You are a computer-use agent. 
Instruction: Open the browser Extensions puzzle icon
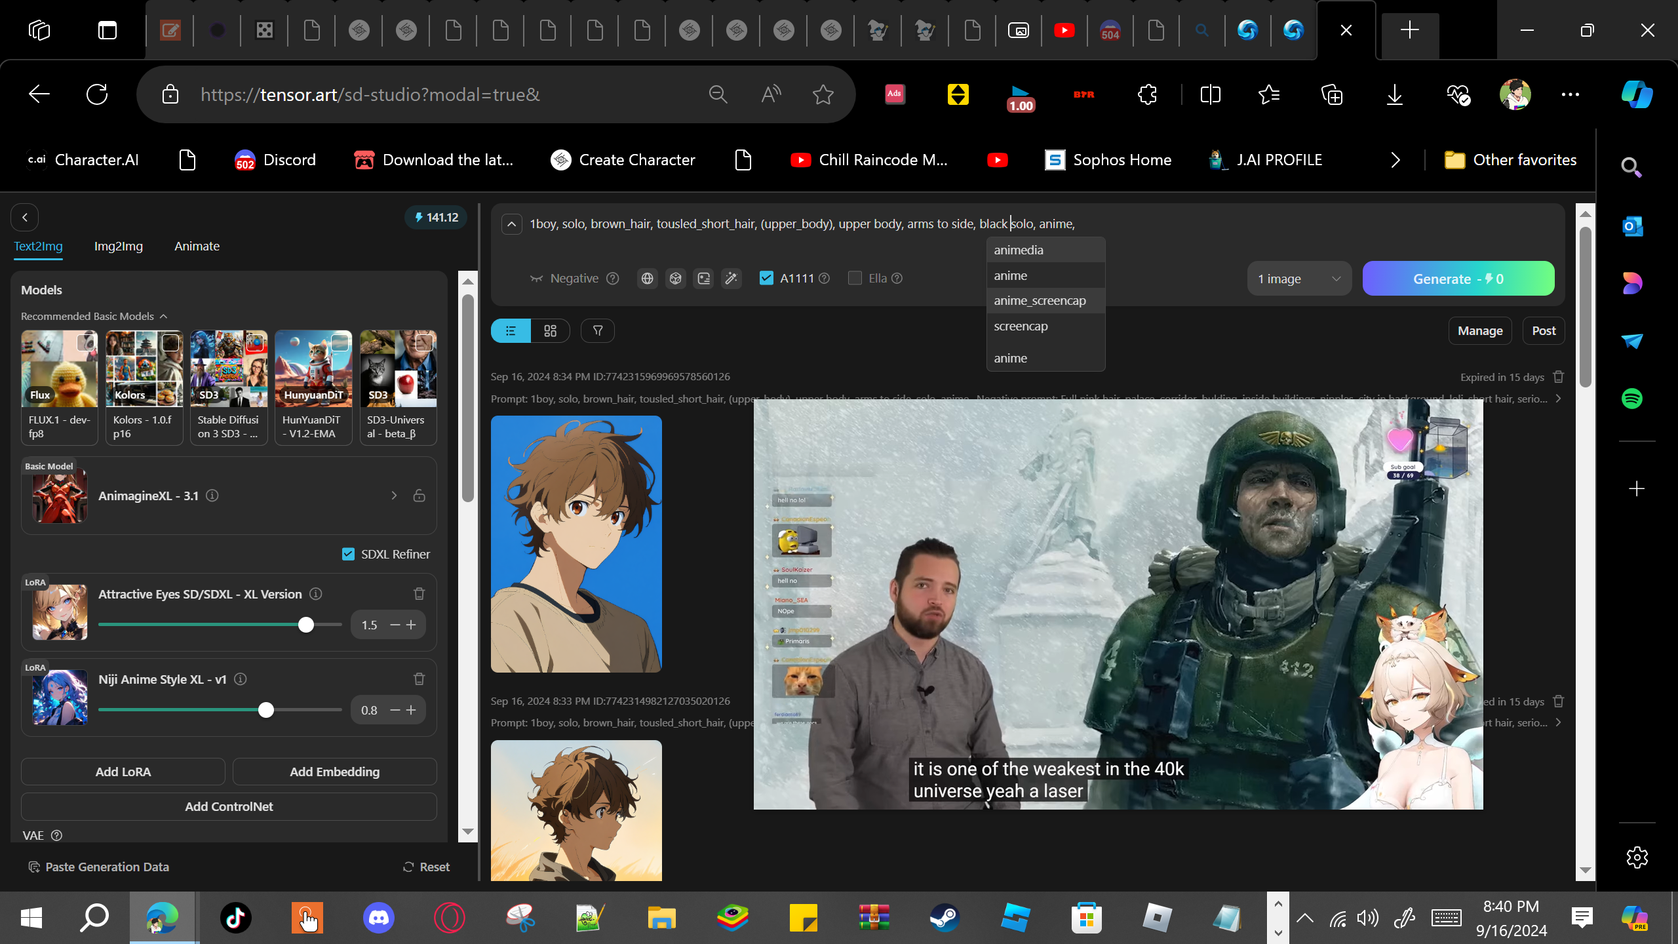coord(1148,94)
